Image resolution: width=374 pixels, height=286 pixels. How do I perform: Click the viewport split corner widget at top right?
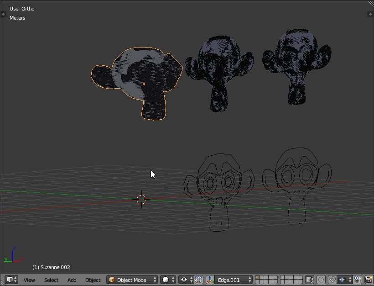pos(371,4)
